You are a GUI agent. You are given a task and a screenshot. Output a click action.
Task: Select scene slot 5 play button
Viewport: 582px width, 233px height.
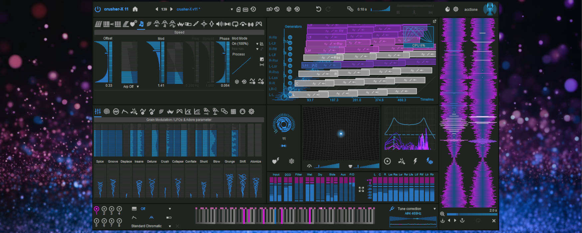pyautogui.click(x=96, y=221)
